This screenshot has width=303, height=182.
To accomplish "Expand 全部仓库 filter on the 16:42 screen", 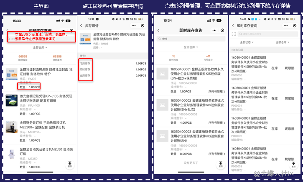I will pyautogui.click(x=283, y=42).
